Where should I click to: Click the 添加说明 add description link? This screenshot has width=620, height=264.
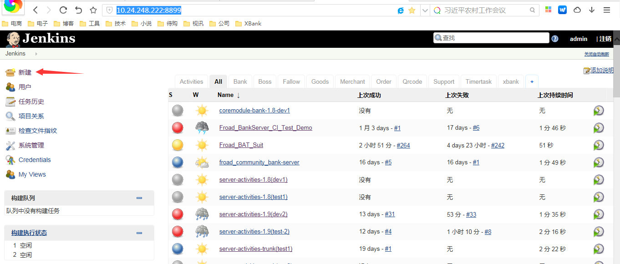(x=602, y=71)
